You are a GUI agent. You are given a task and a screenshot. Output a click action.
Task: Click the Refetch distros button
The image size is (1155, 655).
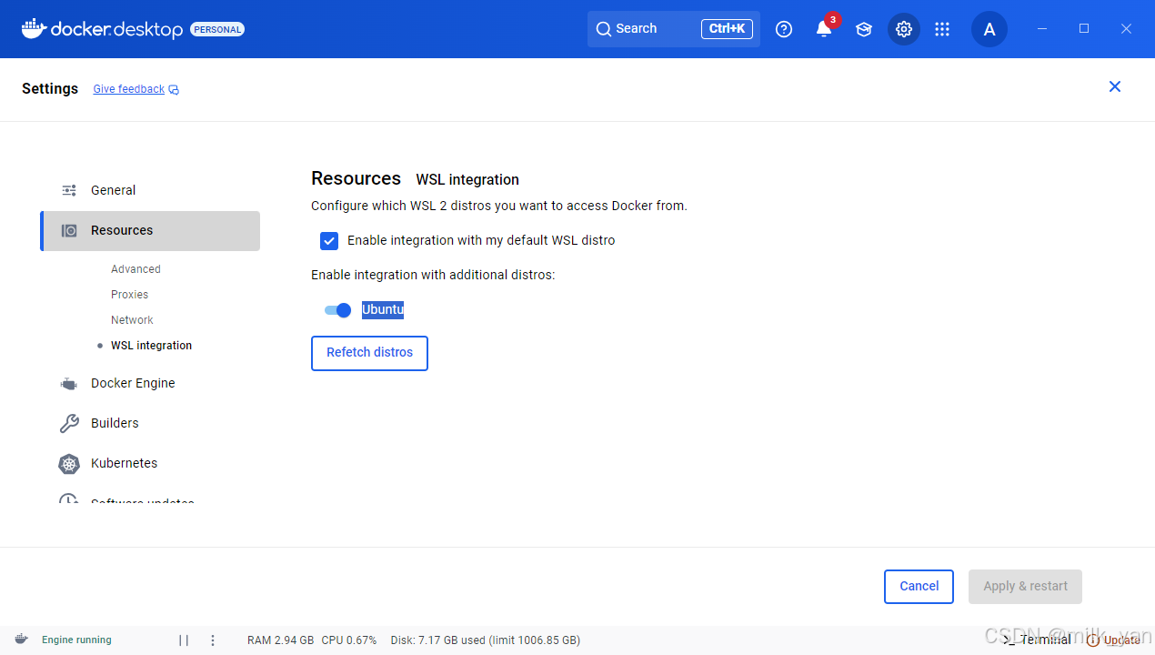pyautogui.click(x=369, y=353)
